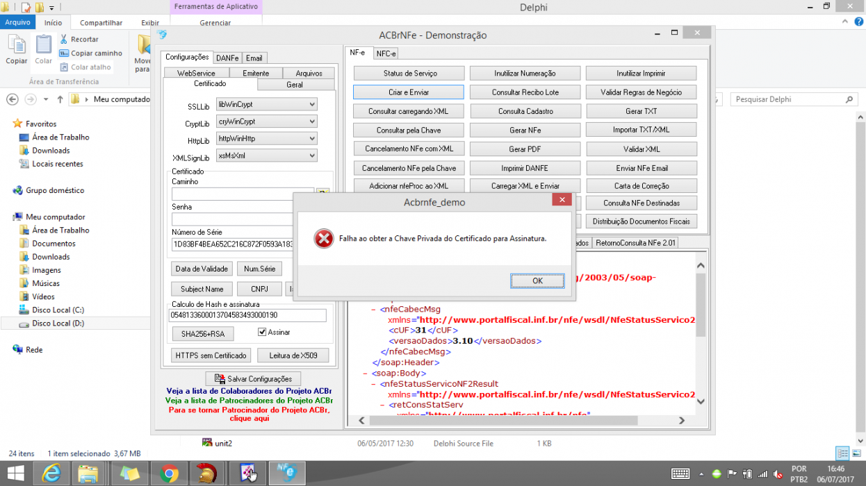Click the diskette icon on Salvar Configurações
The image size is (866, 486).
tap(220, 378)
